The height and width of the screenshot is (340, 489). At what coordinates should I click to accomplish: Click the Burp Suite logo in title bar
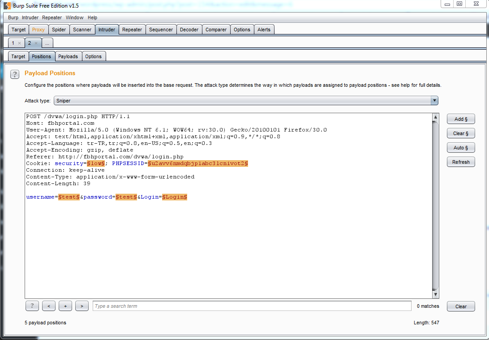pyautogui.click(x=7, y=6)
